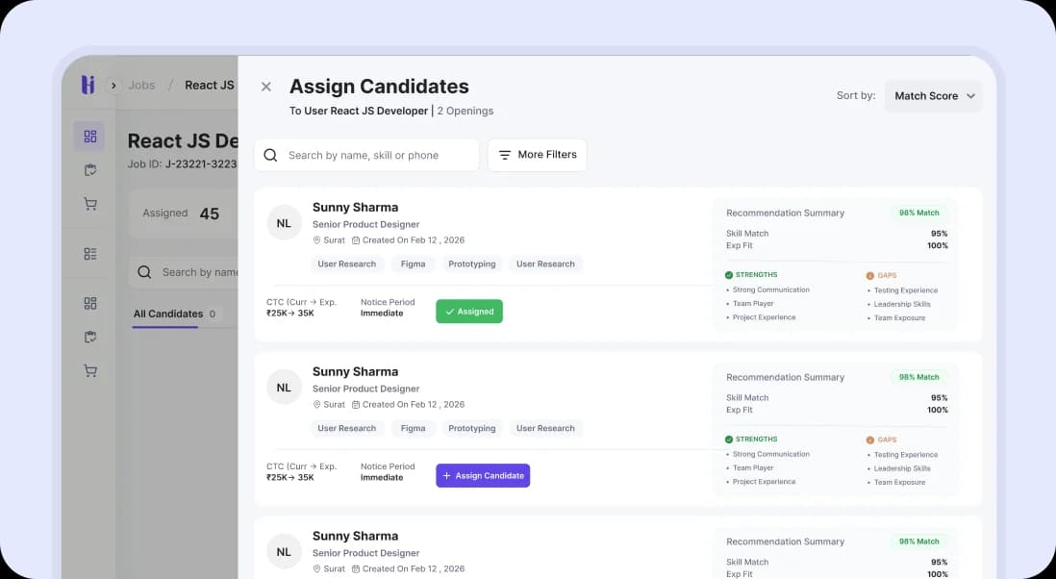Click the search magnifier in Assign Candidates

tap(270, 155)
